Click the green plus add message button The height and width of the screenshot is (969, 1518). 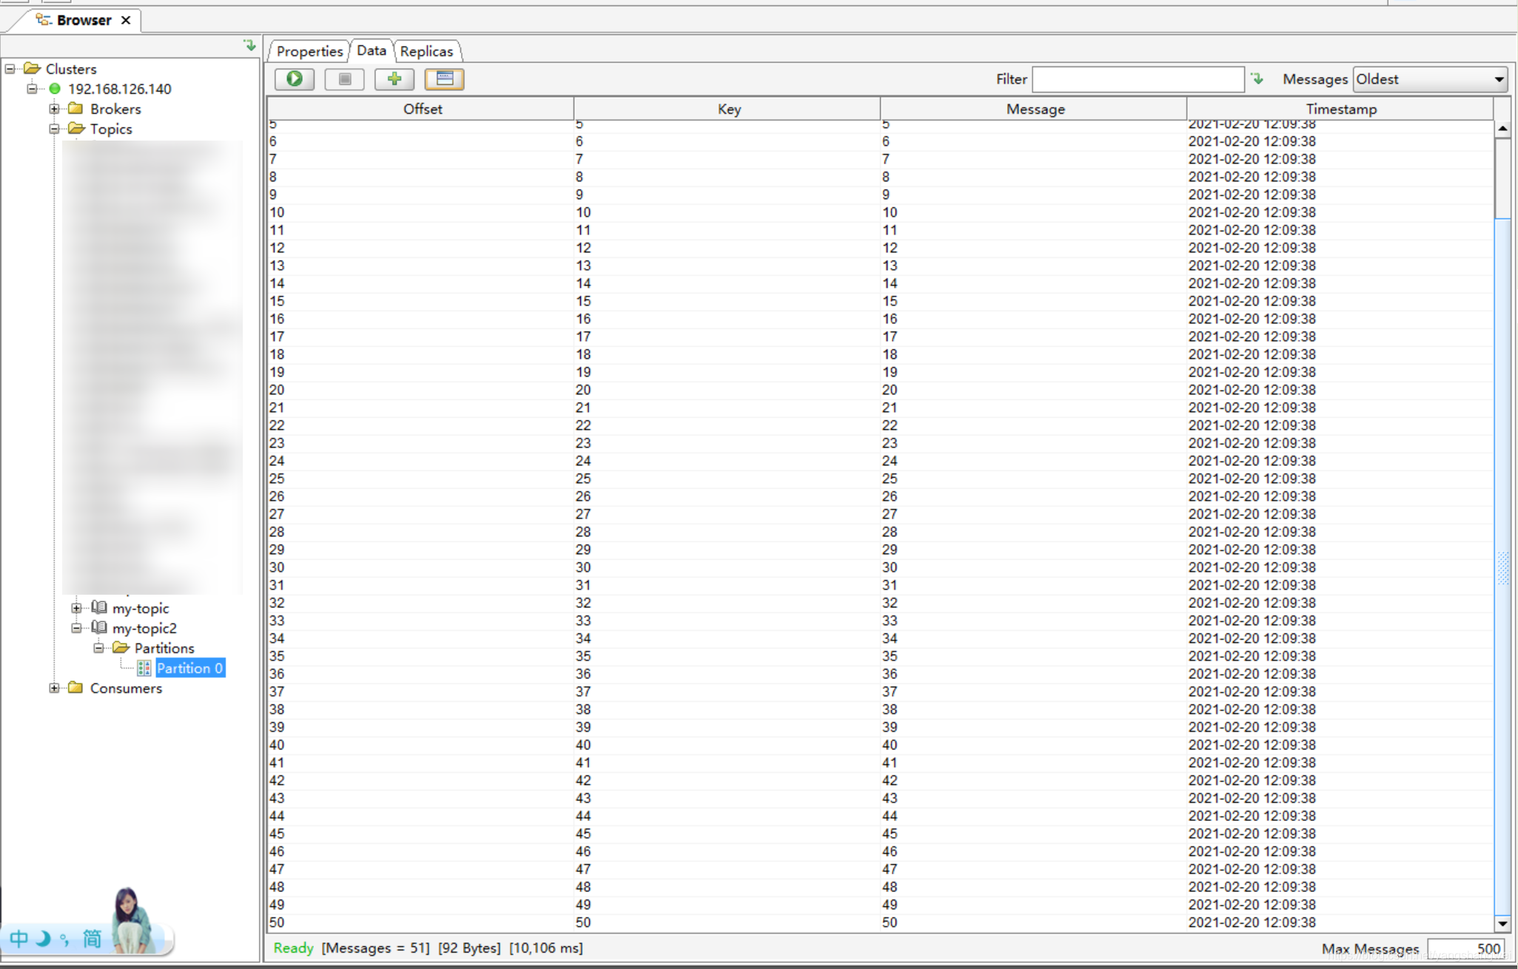point(394,79)
